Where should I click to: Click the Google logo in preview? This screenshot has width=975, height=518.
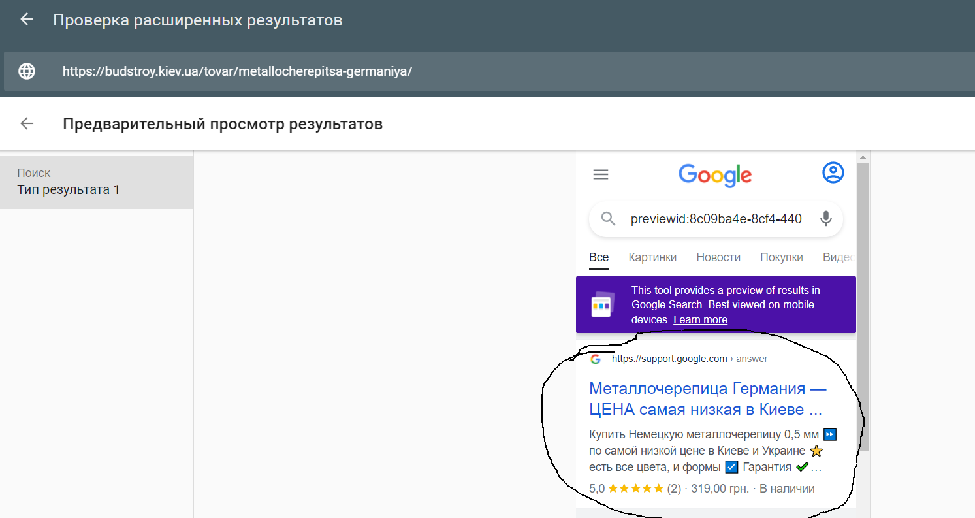click(715, 175)
